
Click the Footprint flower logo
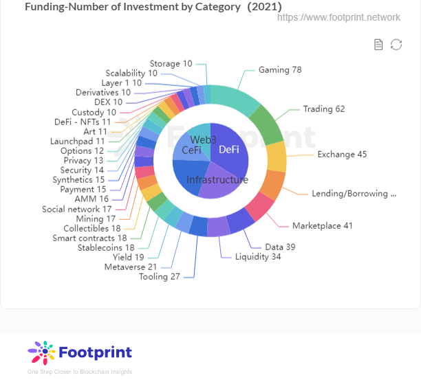(41, 352)
